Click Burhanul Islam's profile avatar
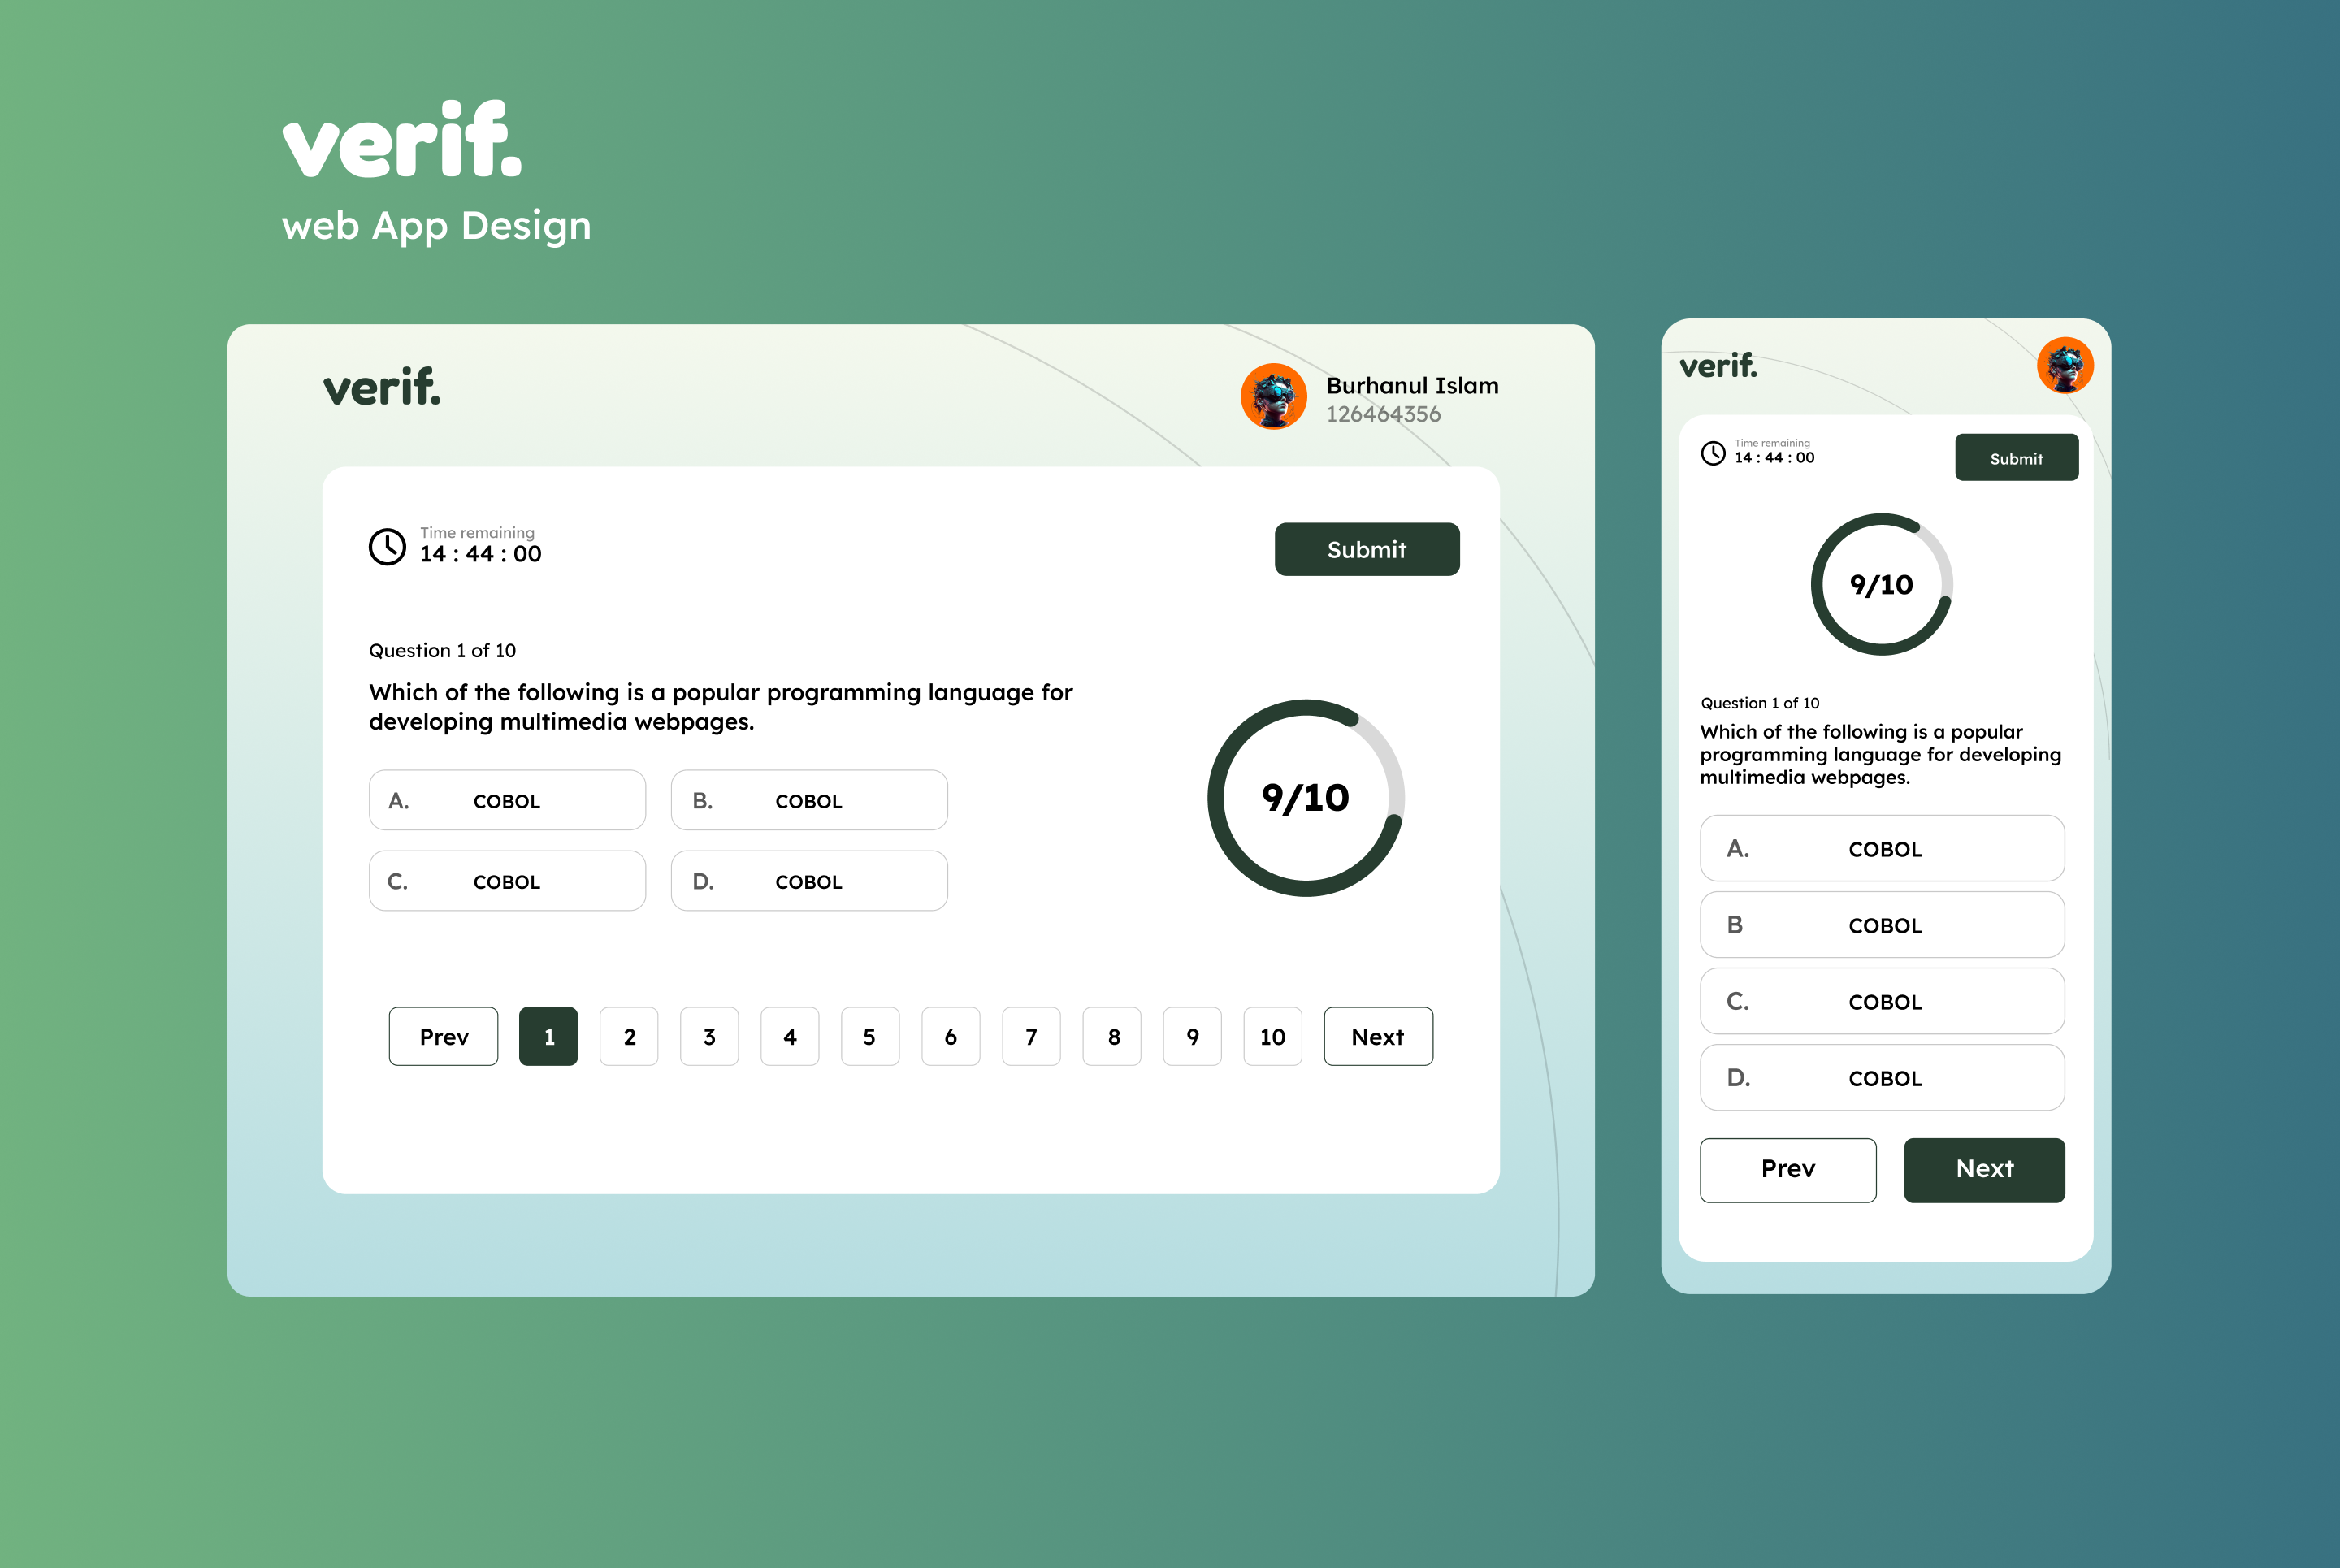Image resolution: width=2340 pixels, height=1568 pixels. coord(1273,397)
